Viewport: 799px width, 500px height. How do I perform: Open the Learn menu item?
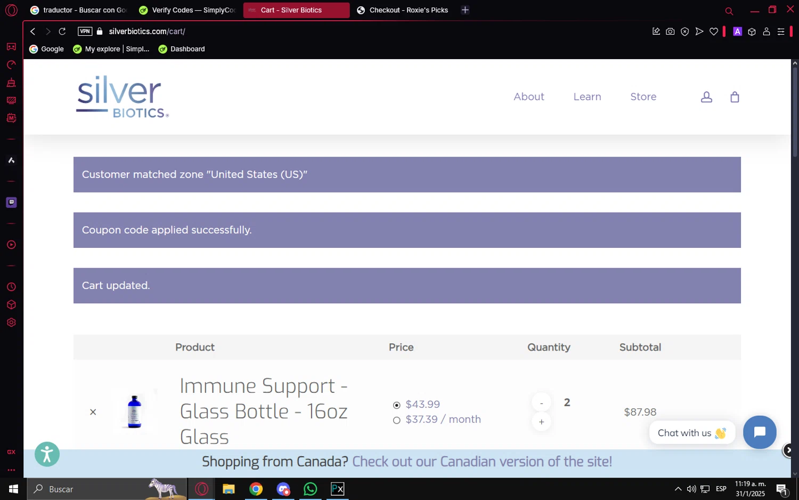587,96
